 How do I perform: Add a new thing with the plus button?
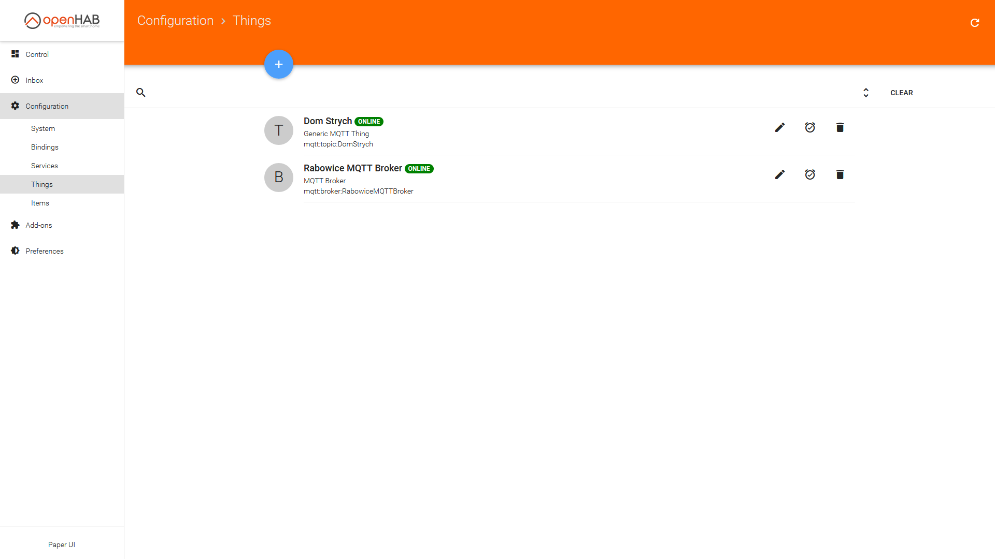(279, 64)
